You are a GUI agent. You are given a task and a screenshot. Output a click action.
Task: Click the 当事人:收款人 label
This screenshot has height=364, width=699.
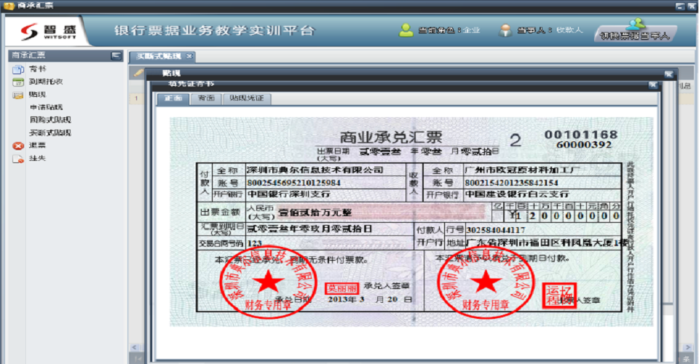tap(549, 31)
